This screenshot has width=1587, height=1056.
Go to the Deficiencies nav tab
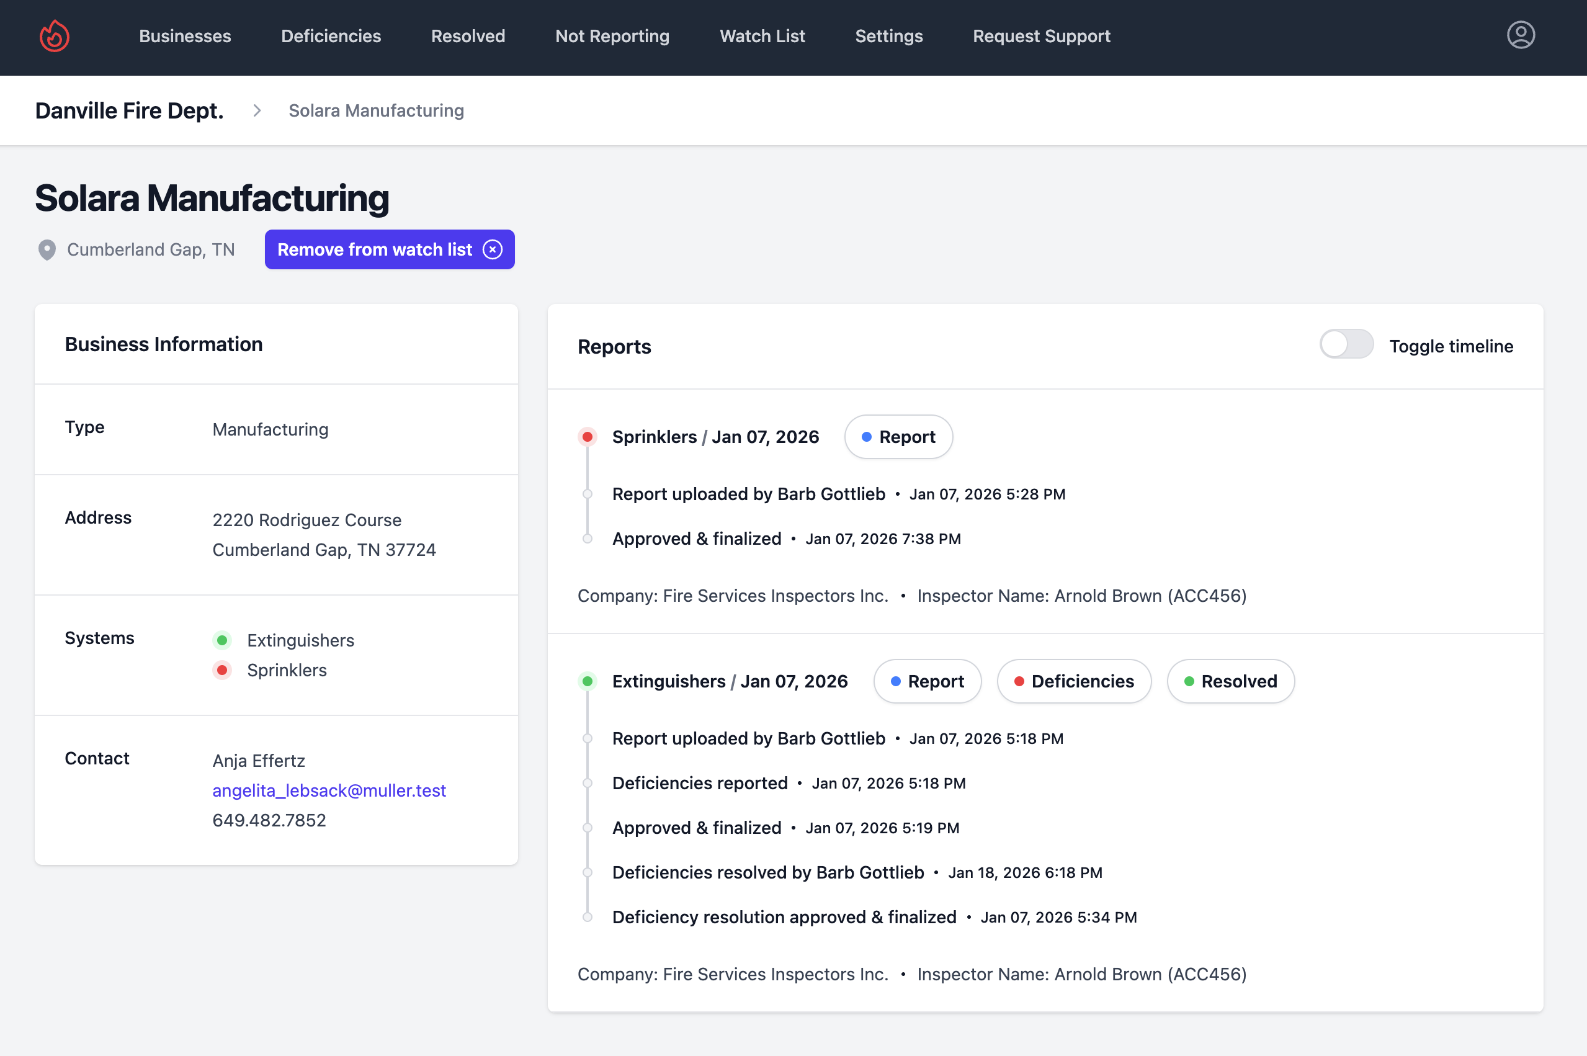coord(331,37)
